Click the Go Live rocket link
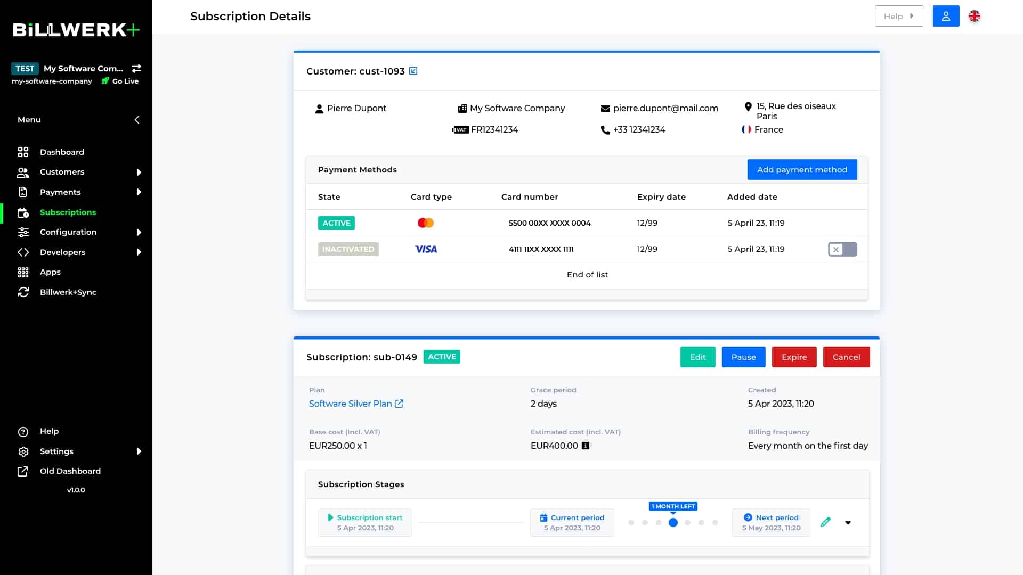Image resolution: width=1023 pixels, height=575 pixels. [x=120, y=81]
